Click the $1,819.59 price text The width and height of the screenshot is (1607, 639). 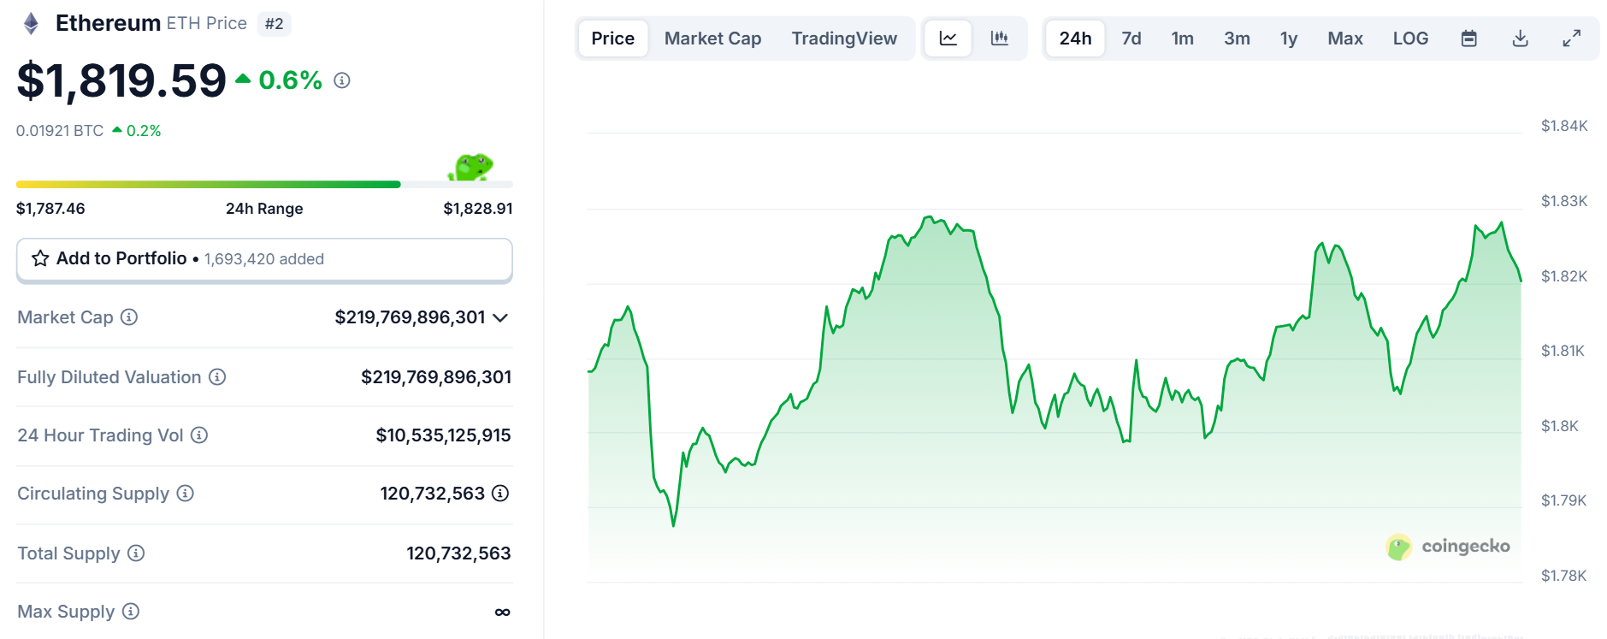click(121, 80)
